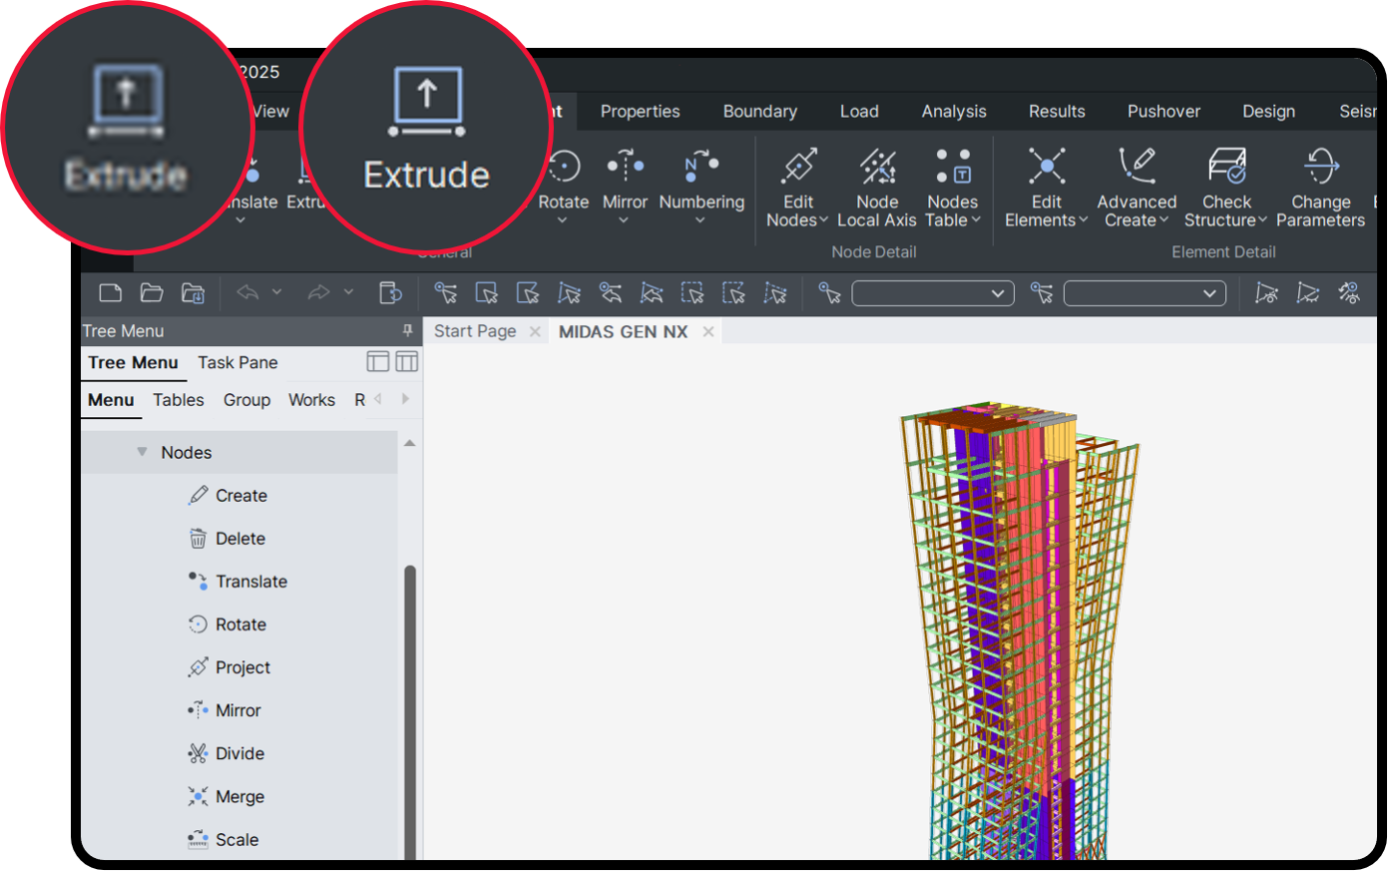This screenshot has width=1388, height=871.
Task: Open the Load ribbon tab
Action: pyautogui.click(x=859, y=112)
